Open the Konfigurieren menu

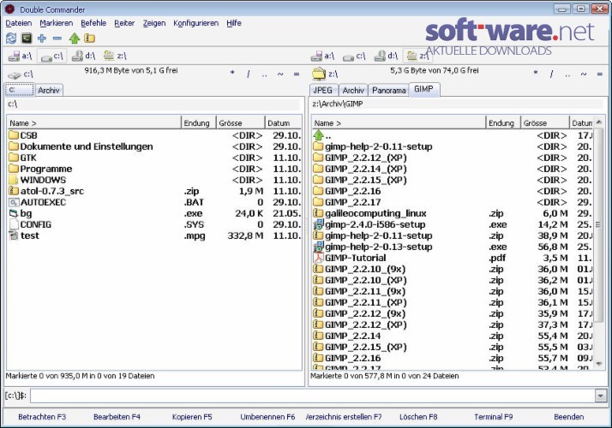(x=196, y=23)
